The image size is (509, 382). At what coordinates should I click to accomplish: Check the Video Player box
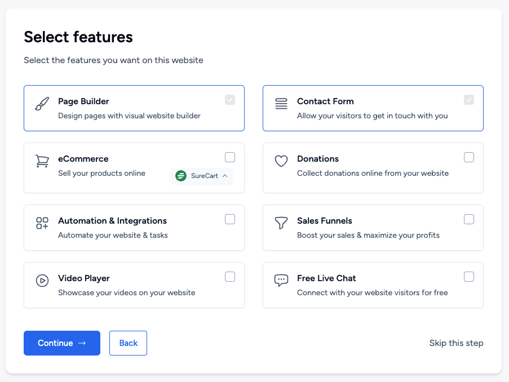(229, 277)
